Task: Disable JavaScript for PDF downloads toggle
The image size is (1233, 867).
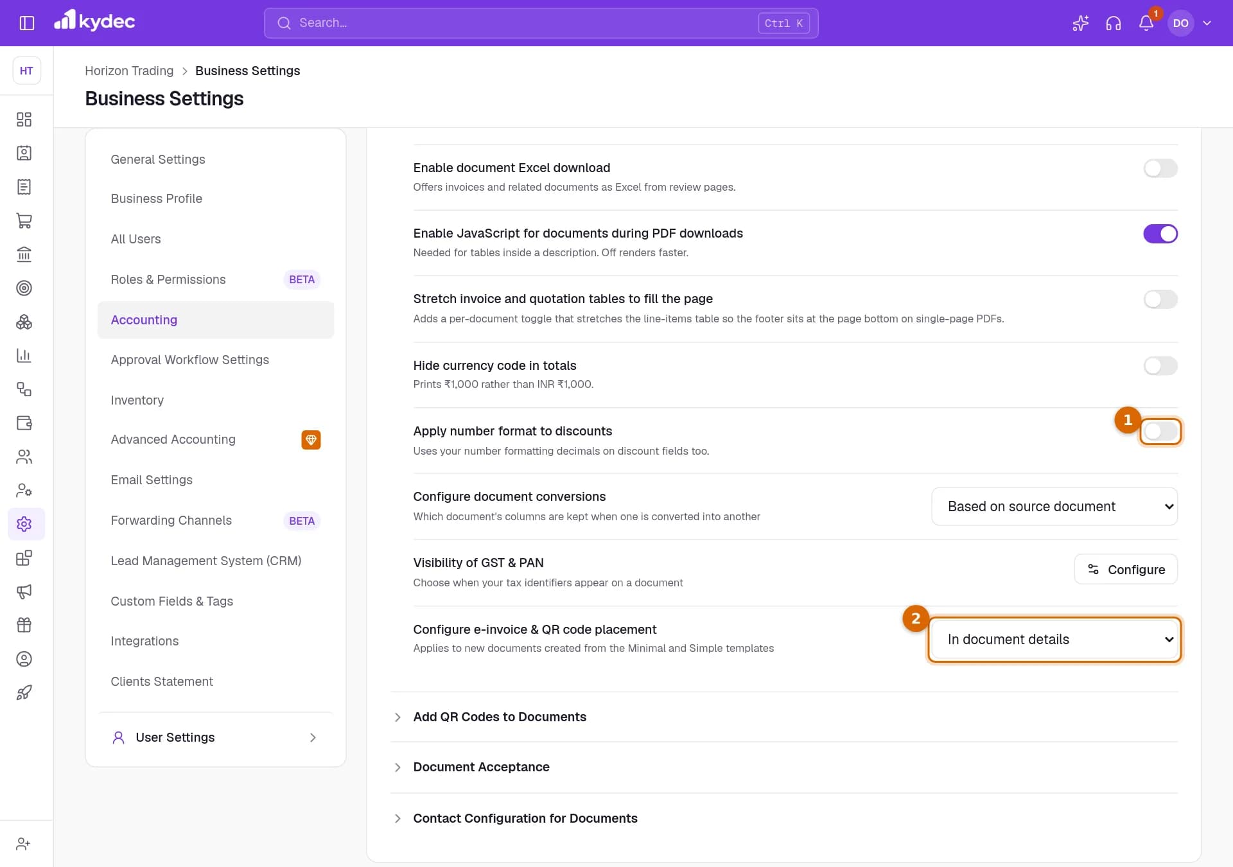Action: click(1160, 234)
